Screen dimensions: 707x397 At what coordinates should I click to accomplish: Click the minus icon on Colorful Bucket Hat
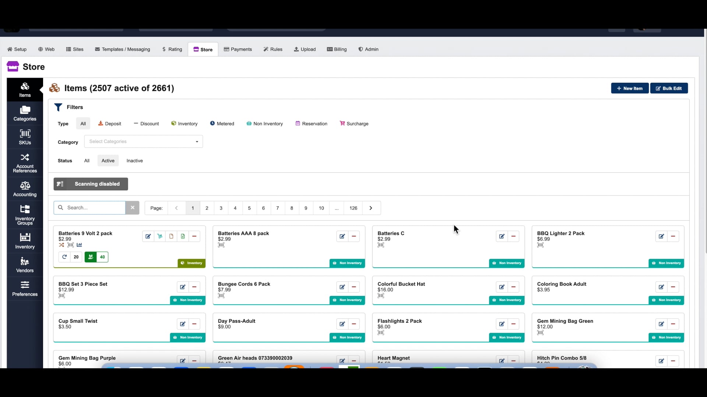click(513, 287)
